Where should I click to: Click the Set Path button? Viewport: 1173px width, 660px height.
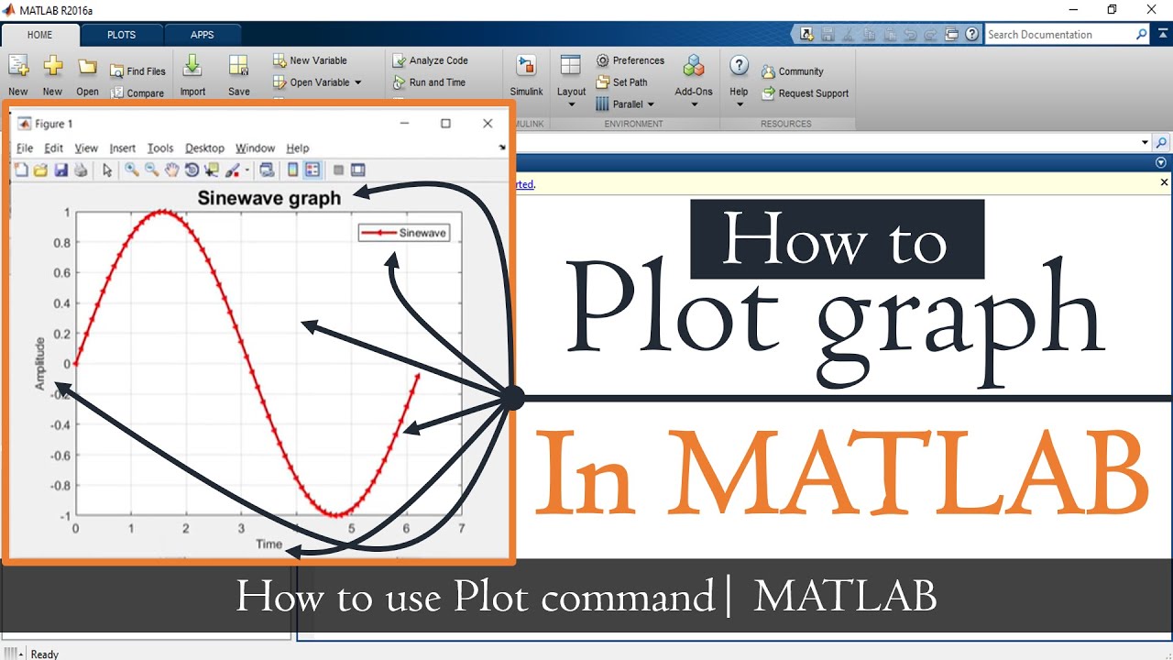(x=622, y=82)
